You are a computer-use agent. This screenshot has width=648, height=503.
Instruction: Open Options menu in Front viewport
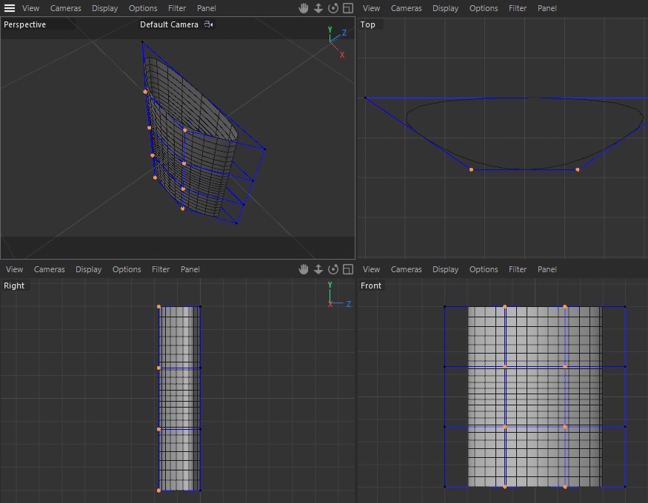point(484,269)
